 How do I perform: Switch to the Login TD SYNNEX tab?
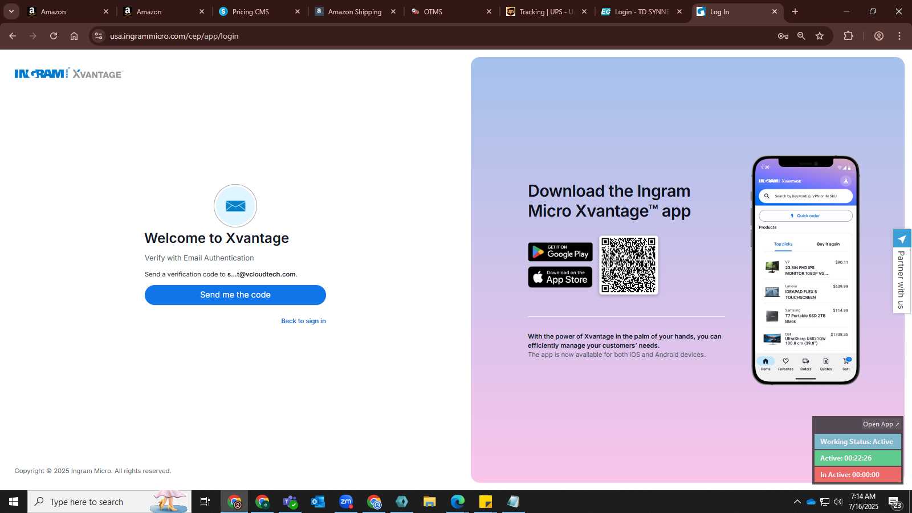coord(641,11)
